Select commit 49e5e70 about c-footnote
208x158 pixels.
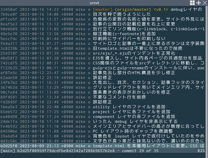click(x=103, y=34)
